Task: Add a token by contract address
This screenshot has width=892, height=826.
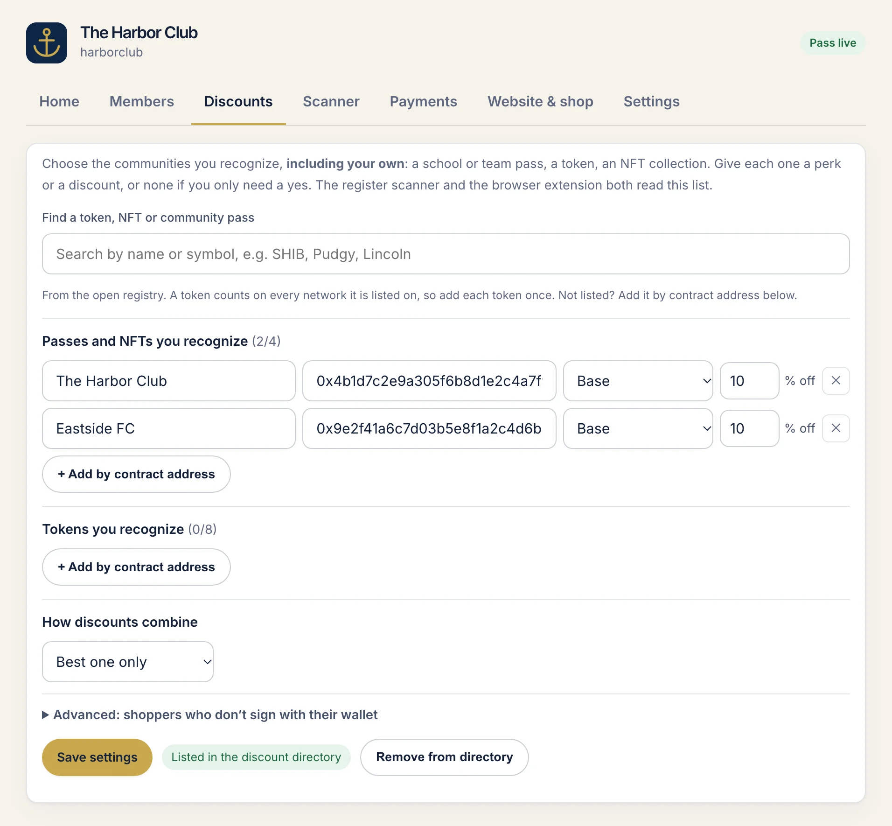Action: point(136,567)
